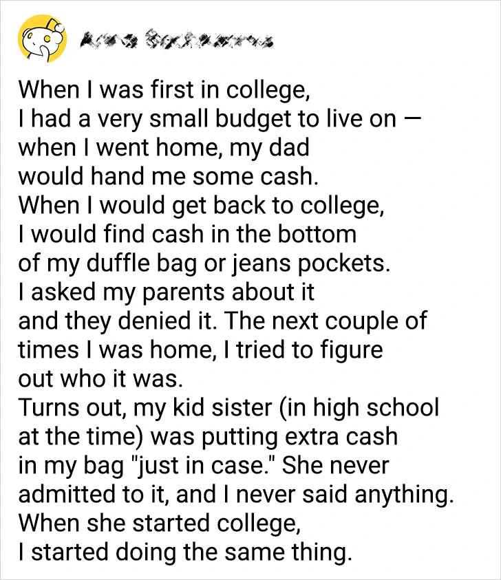
Task: Select the line starting "Turns out, my kid sister"
Action: point(227,408)
